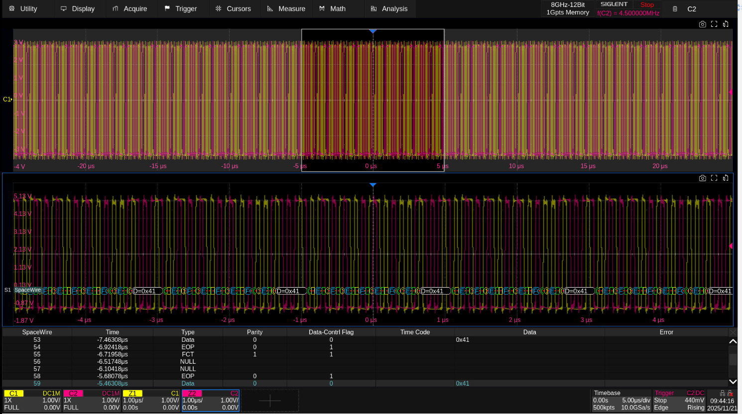Screen dimensions: 742x414
Task: Expand the lower zoom window to fullscreen
Action: click(x=714, y=178)
